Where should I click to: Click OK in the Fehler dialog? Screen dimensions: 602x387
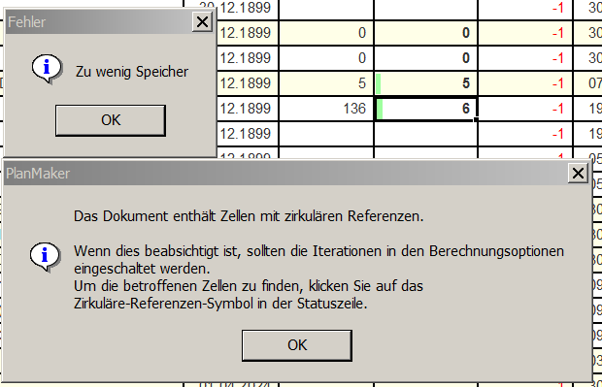click(x=111, y=120)
